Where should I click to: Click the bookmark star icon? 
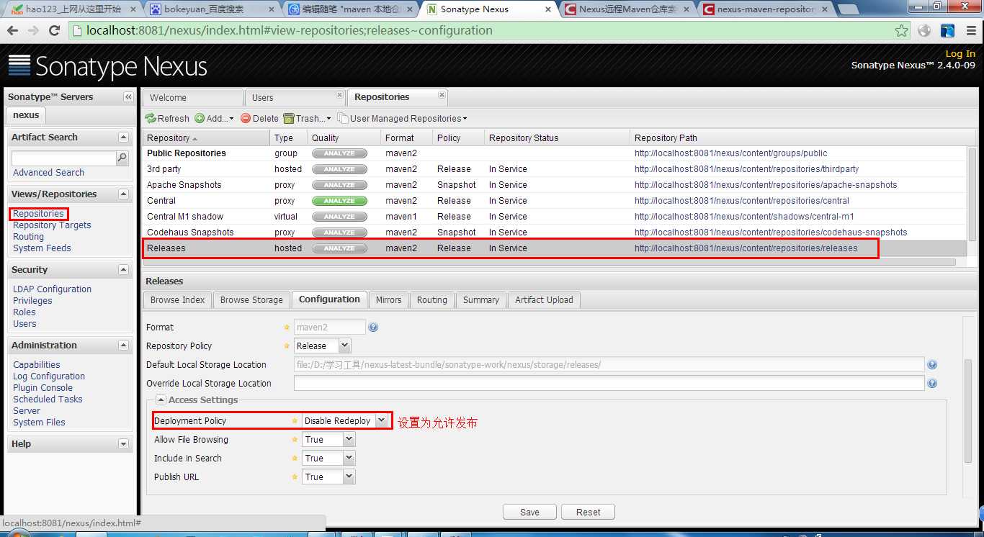click(x=901, y=31)
